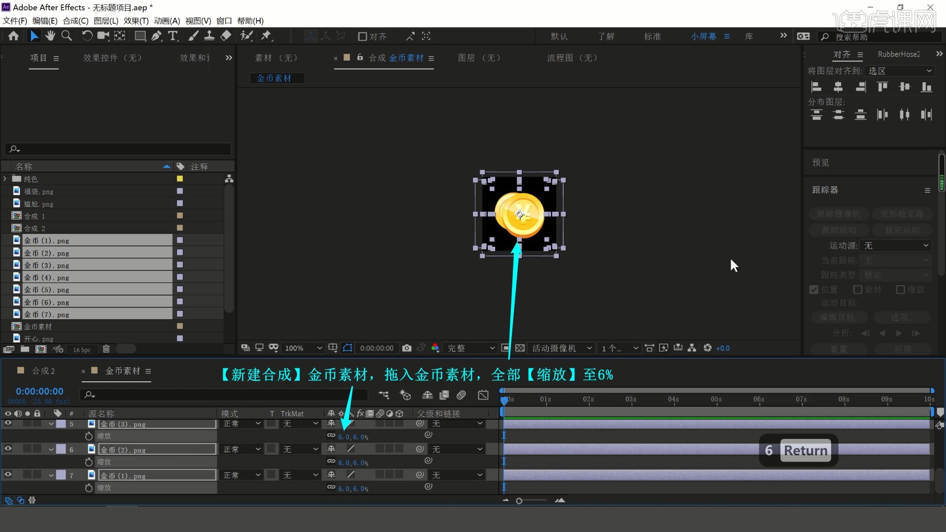Screen dimensions: 946x532
Task: Enable the 旋转 checkbox in tracker
Action: coord(858,290)
